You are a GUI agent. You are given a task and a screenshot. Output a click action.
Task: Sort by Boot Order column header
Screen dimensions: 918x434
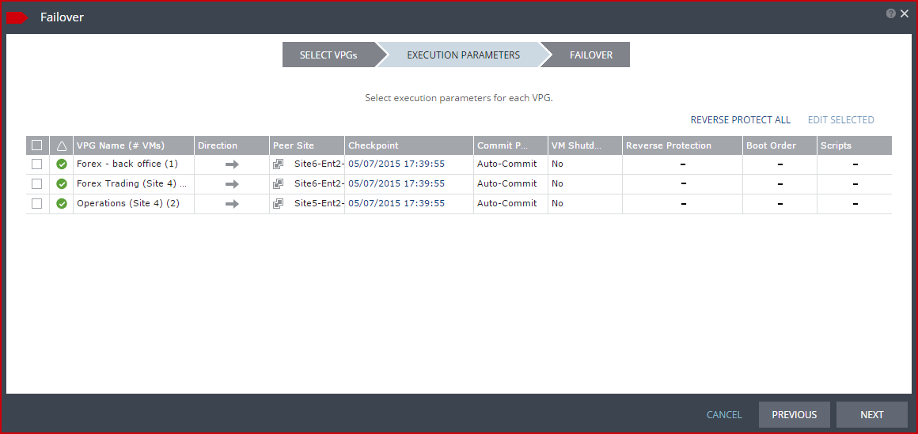pyautogui.click(x=780, y=145)
